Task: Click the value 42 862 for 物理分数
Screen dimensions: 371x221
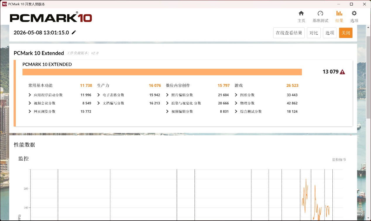Action: pos(292,103)
